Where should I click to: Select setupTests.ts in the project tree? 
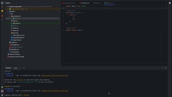[x=17, y=40]
